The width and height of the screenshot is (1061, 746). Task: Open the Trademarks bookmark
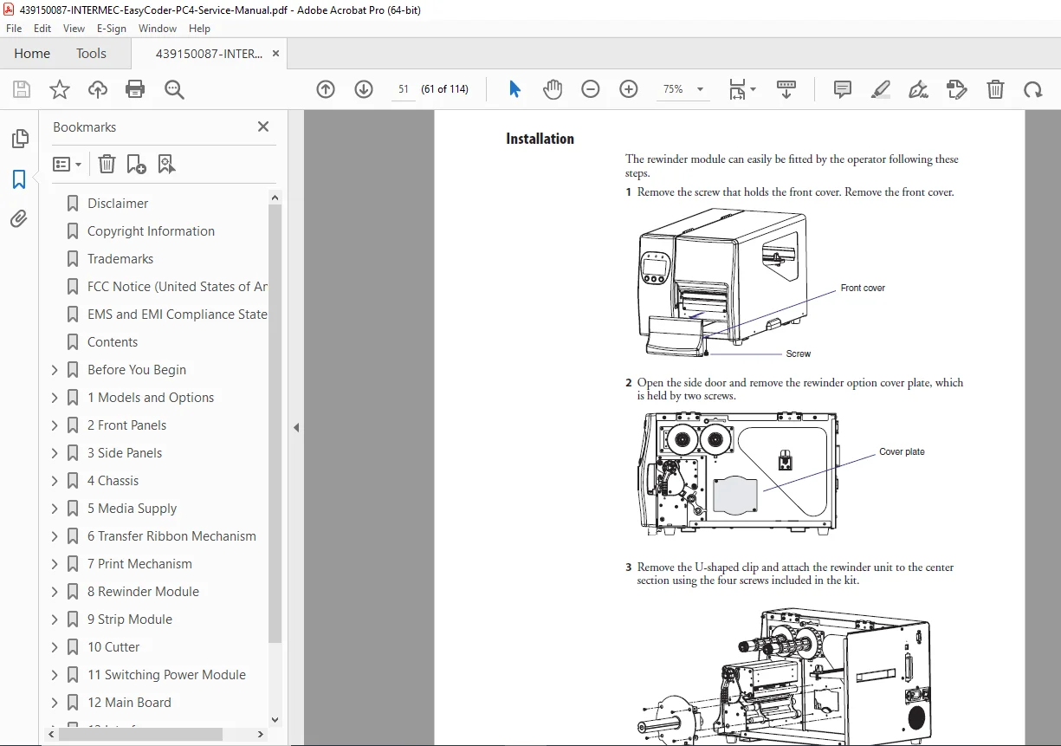120,259
